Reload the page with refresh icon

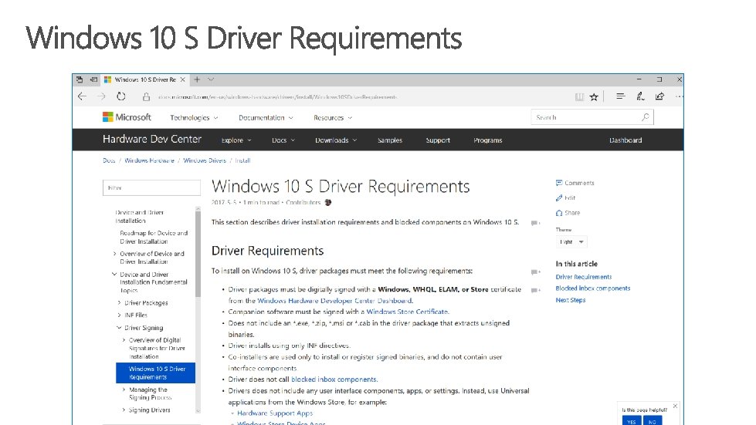(x=121, y=96)
